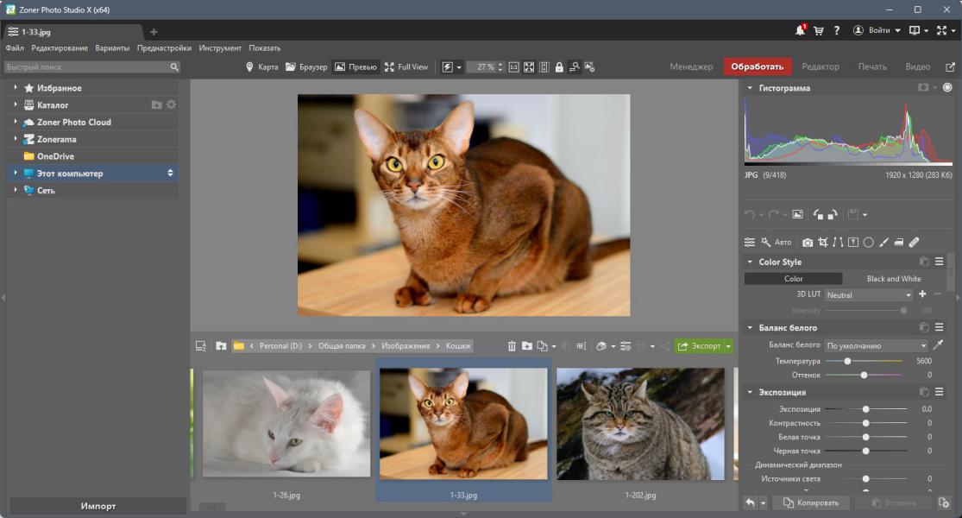Choose Black and White mode
This screenshot has width=962, height=518.
[x=894, y=279]
